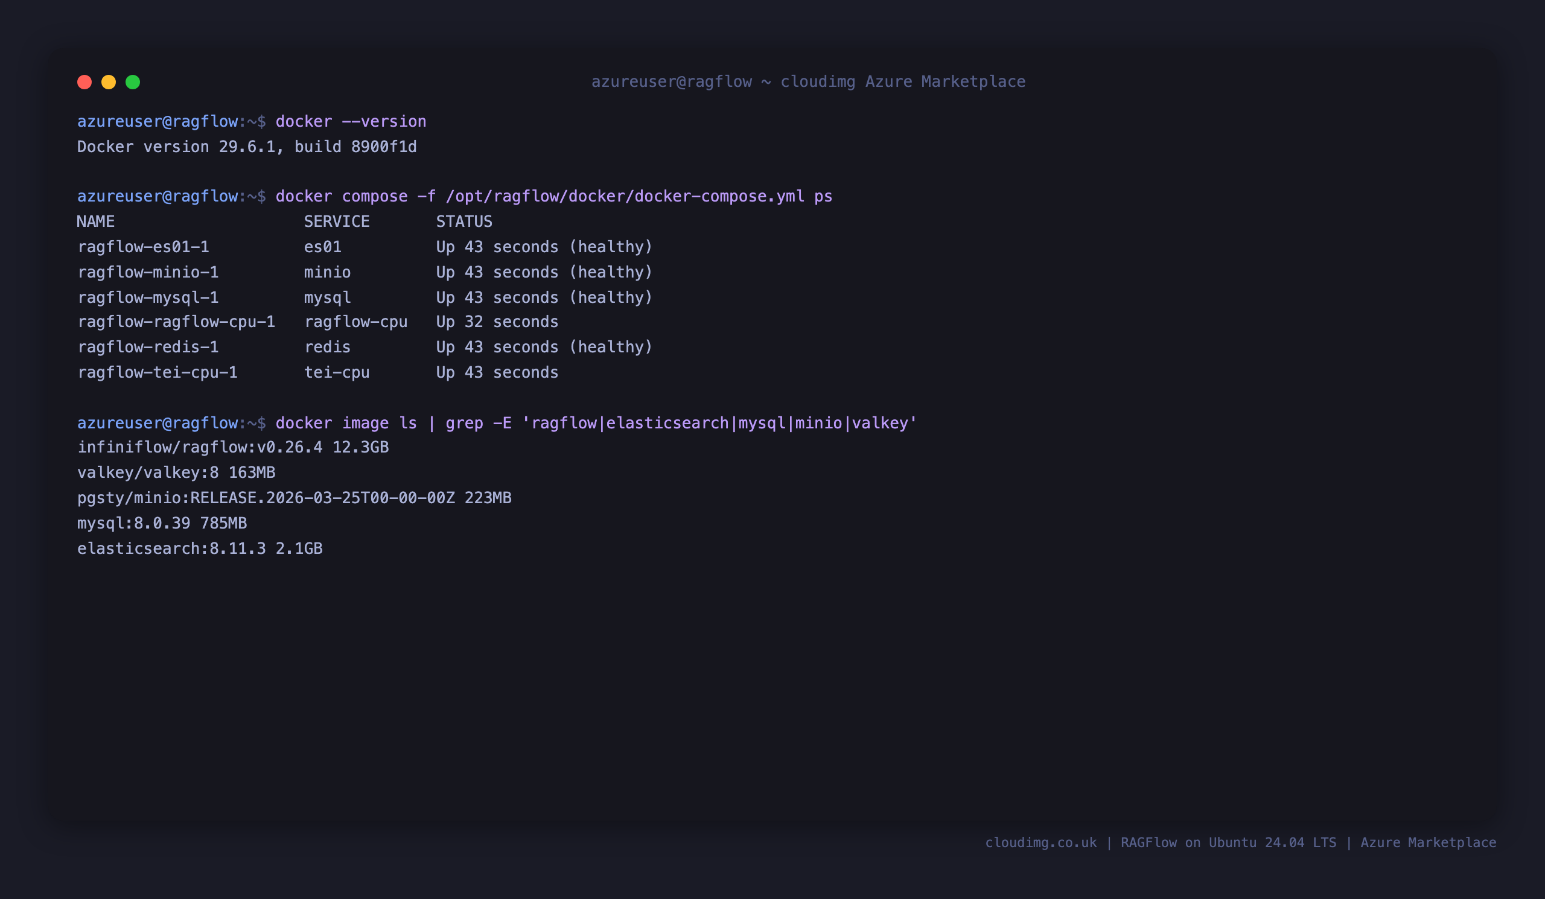Click the STATUS column header
The height and width of the screenshot is (899, 1545).
pyautogui.click(x=464, y=221)
